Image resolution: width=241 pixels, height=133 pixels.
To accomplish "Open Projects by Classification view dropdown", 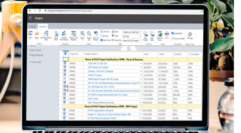I will pyautogui.click(x=131, y=32).
